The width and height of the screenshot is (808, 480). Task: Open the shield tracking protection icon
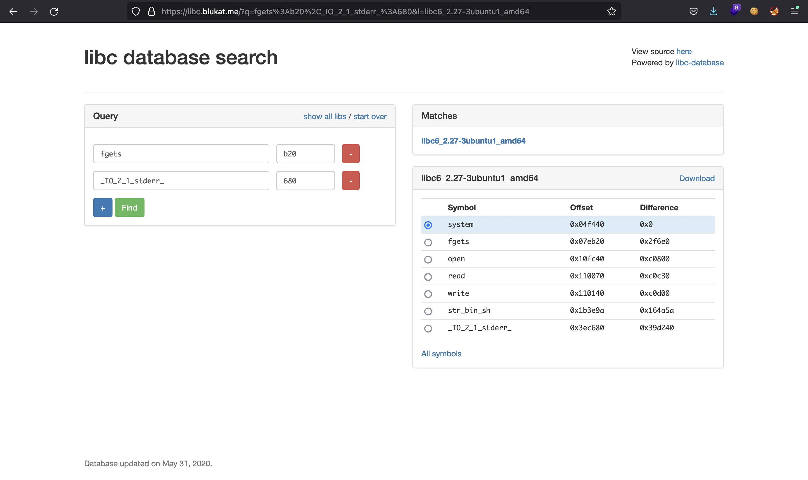136,12
